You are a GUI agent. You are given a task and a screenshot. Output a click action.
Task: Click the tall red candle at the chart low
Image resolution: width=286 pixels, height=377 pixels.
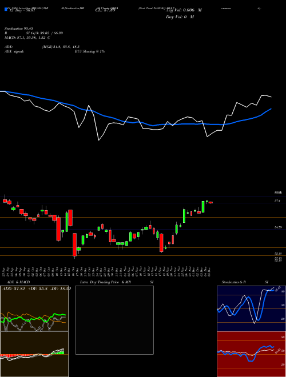pos(74,246)
